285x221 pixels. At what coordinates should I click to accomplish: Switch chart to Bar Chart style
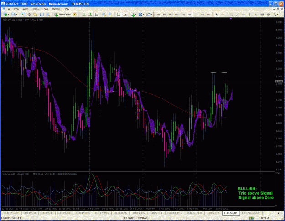click(x=84, y=15)
